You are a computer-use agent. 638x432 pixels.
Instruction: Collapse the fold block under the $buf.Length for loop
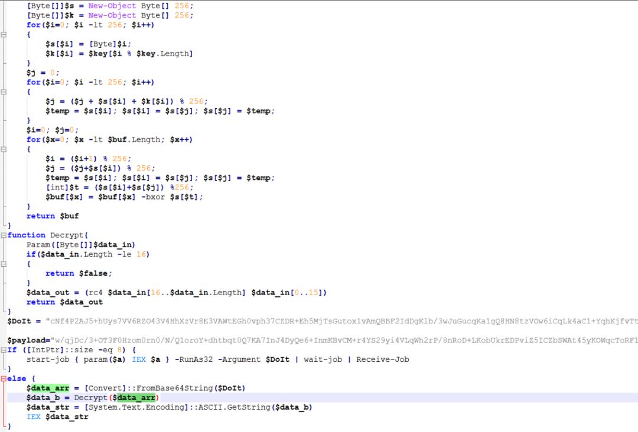(4, 149)
